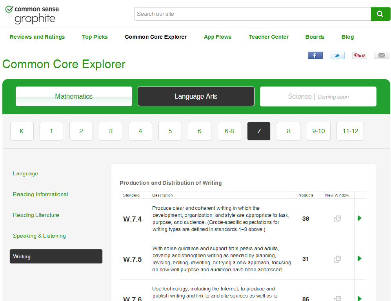Screen dimensions: 391x301
Task: Select grade 1
Action: (x=51, y=131)
